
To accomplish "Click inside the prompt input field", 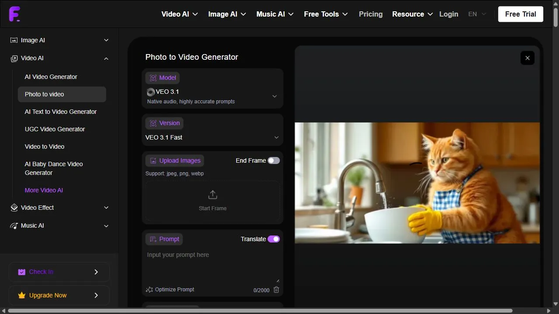I will (213, 266).
